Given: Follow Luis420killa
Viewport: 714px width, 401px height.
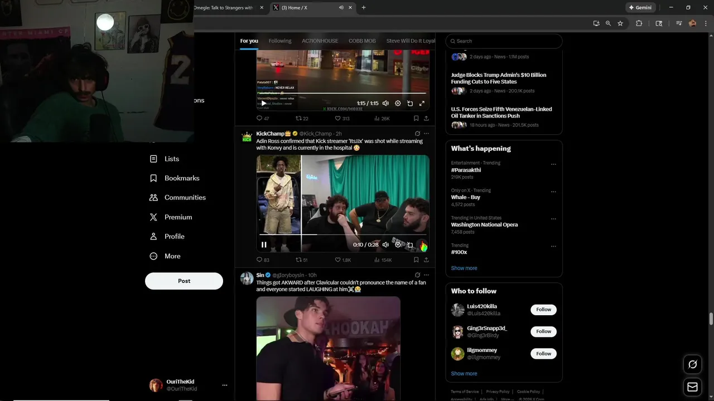Looking at the screenshot, I should 543,310.
